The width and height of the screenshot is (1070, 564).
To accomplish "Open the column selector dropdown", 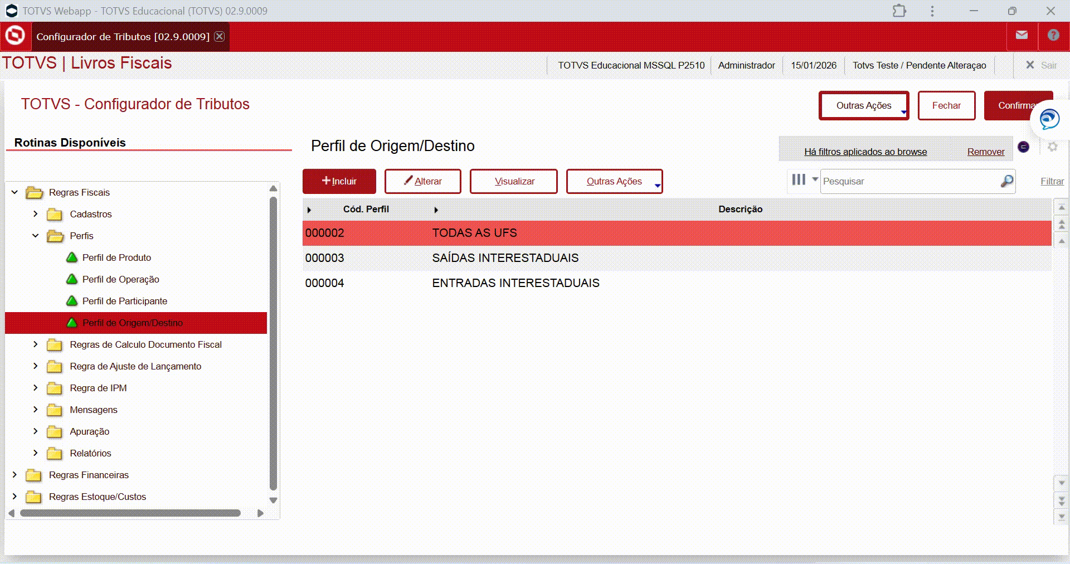I will [805, 179].
